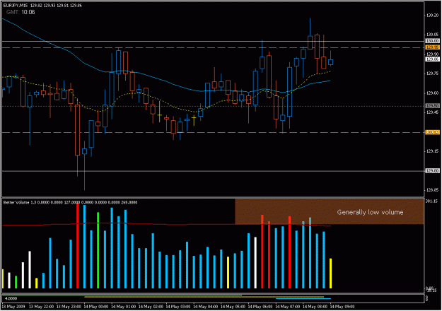Click the 129.75 price axis label
This screenshot has width=442, height=311.
click(x=432, y=74)
